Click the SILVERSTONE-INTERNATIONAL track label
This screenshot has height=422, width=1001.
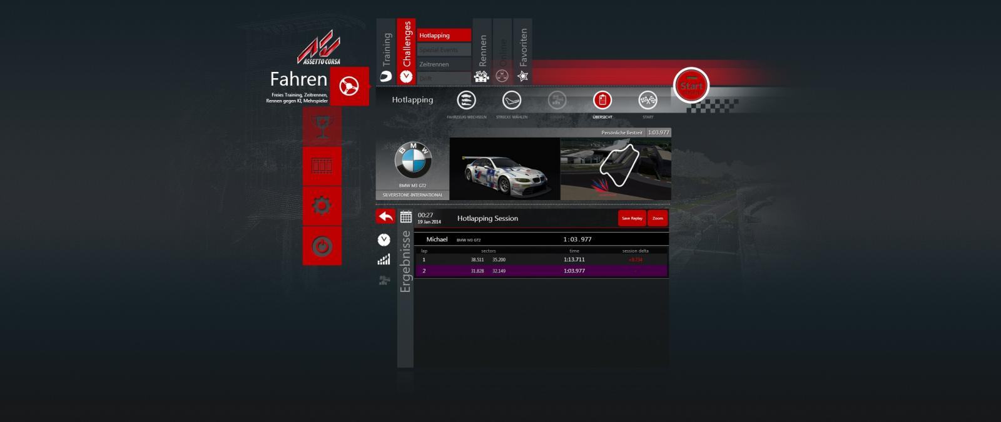click(x=412, y=195)
